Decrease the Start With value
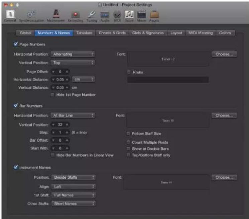 53,148
